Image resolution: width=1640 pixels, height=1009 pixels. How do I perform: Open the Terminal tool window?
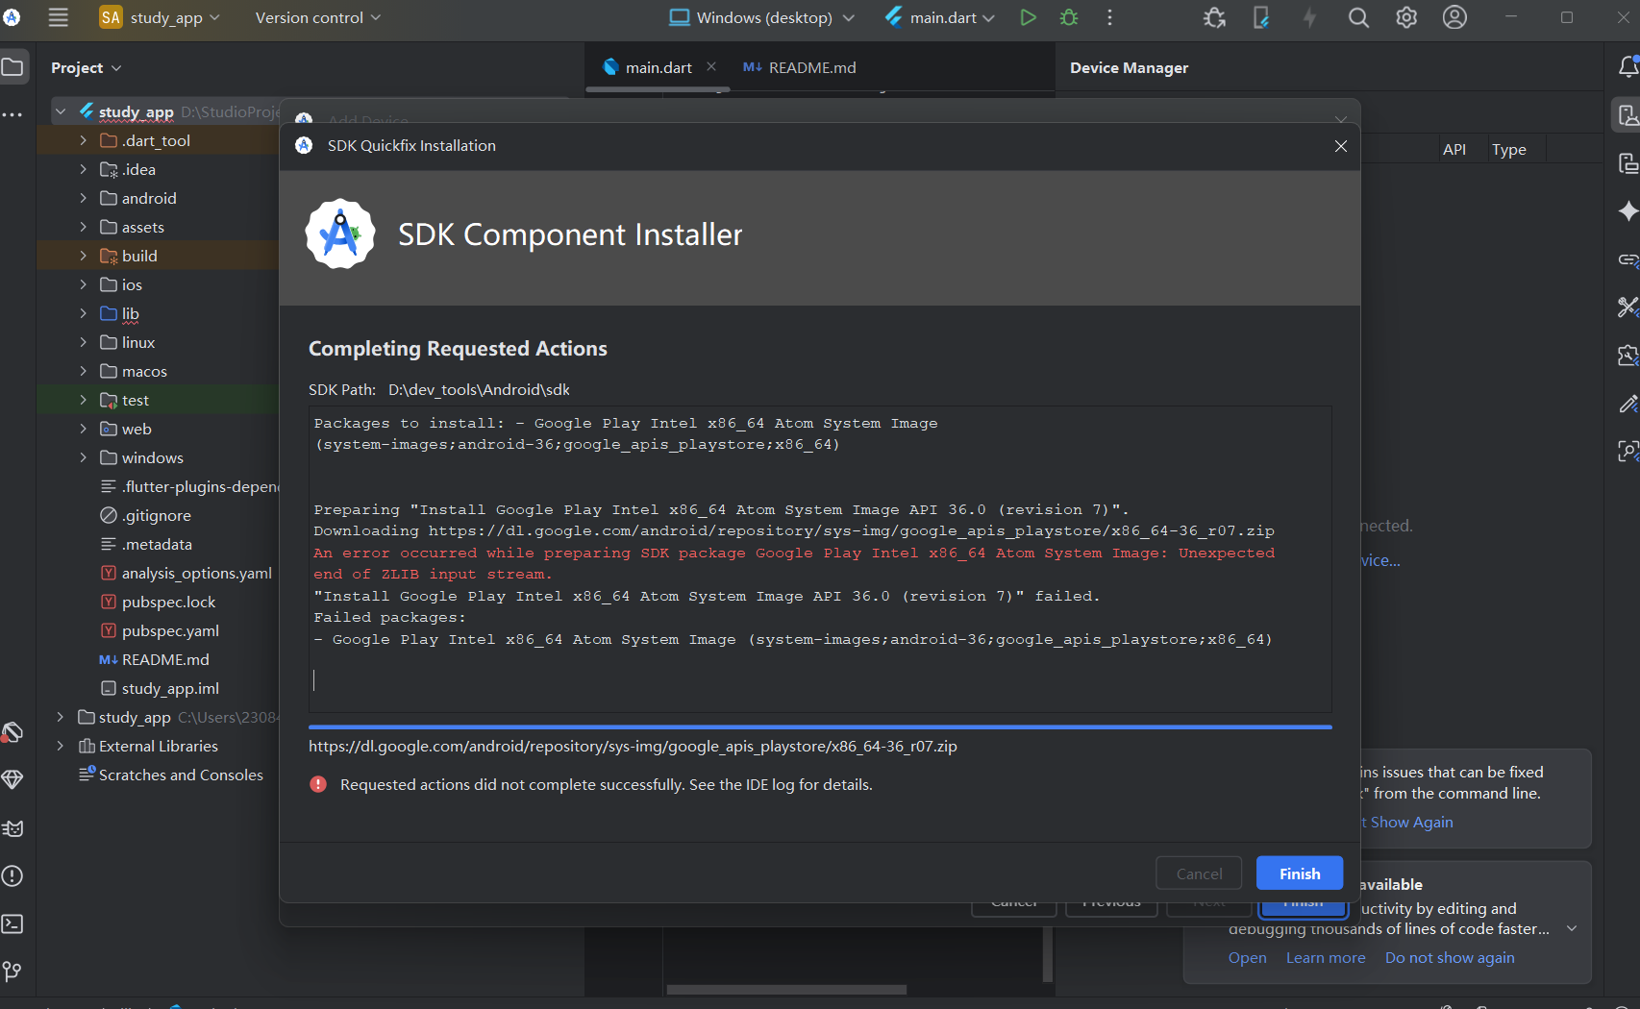[x=12, y=924]
